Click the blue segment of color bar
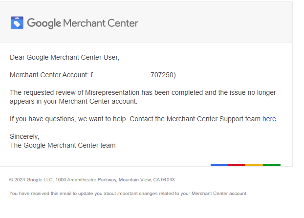304x218 pixels. coord(219,165)
